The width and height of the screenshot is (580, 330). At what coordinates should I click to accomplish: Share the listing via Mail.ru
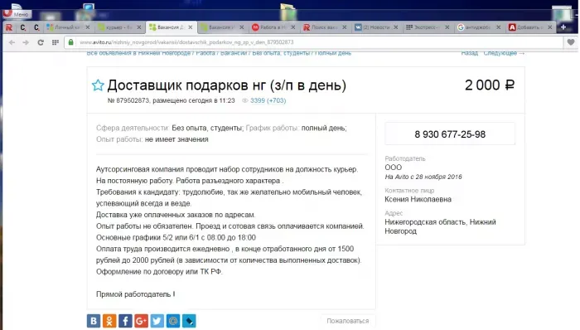point(173,321)
